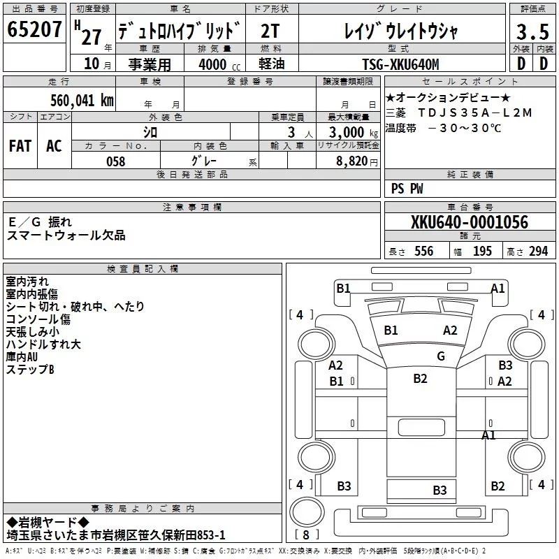This screenshot has width=559, height=559.
Task: Select length value 556
Action: coord(423,251)
